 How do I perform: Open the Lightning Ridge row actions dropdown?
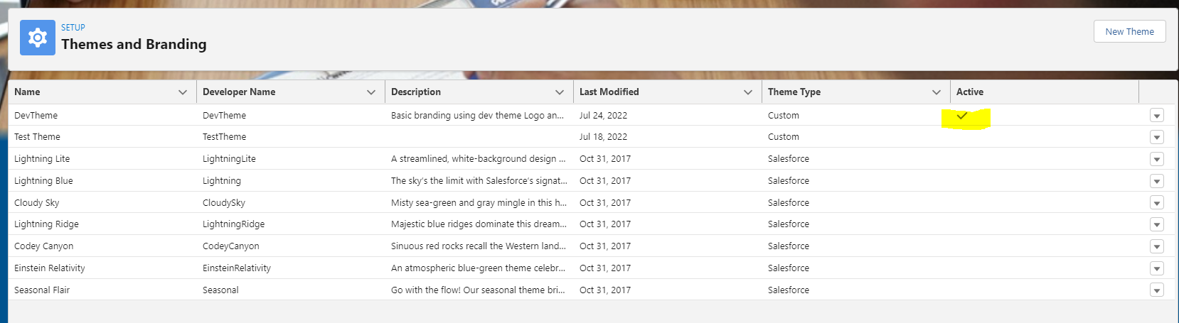[x=1156, y=224]
